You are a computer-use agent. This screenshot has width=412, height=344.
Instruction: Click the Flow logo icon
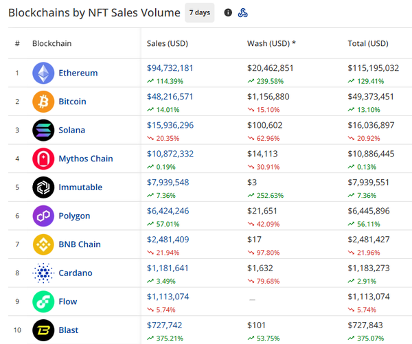(x=43, y=301)
